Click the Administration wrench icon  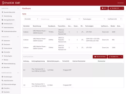point(2,80)
